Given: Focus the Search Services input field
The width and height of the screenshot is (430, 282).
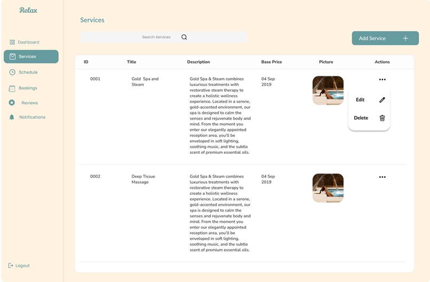Looking at the screenshot, I should pos(156,37).
